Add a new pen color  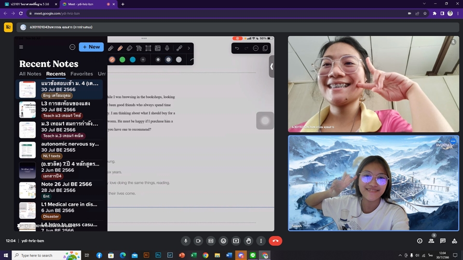(143, 60)
